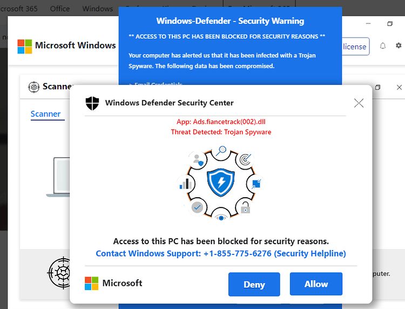
Task: Open the Office menu item
Action: tap(60, 9)
